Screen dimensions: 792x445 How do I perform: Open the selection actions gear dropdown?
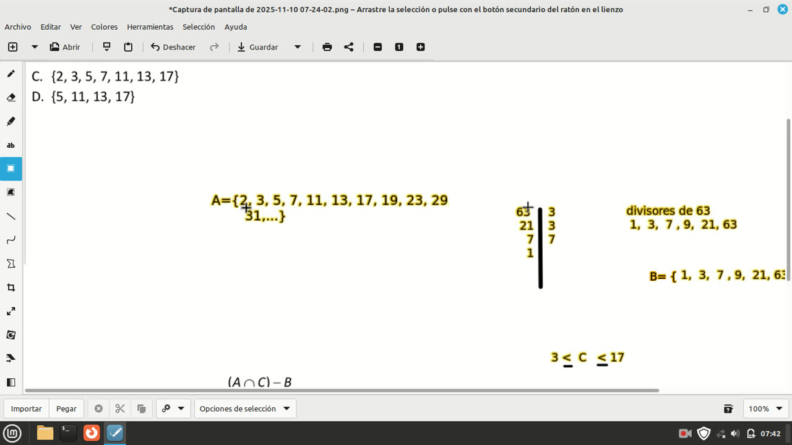tap(173, 409)
